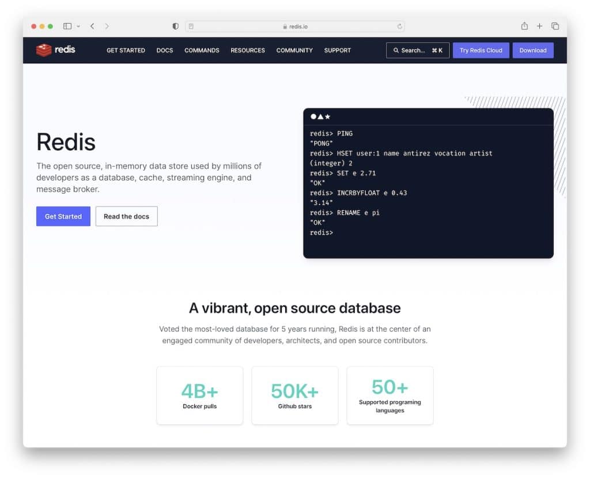Click the large Redis page heading

(x=66, y=142)
